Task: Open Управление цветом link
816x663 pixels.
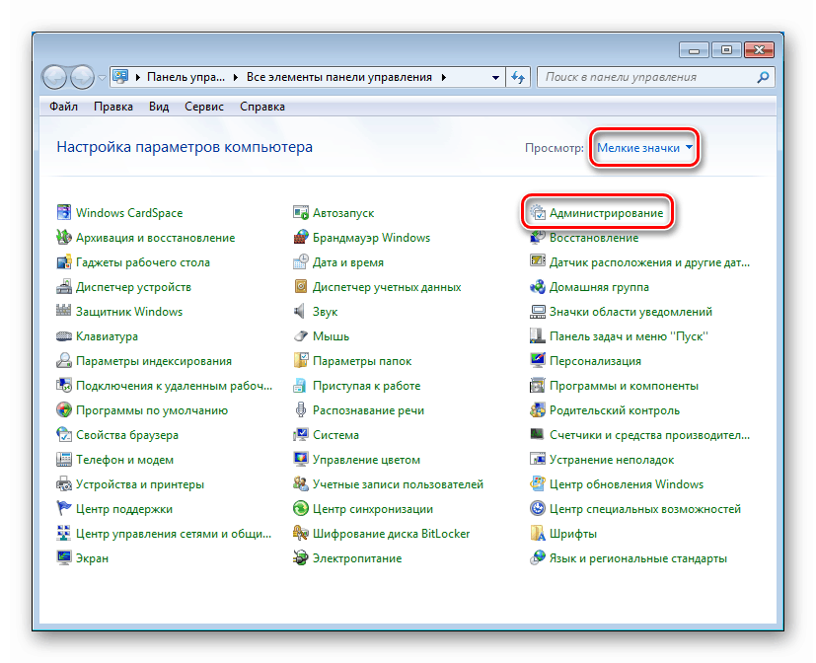Action: [366, 460]
